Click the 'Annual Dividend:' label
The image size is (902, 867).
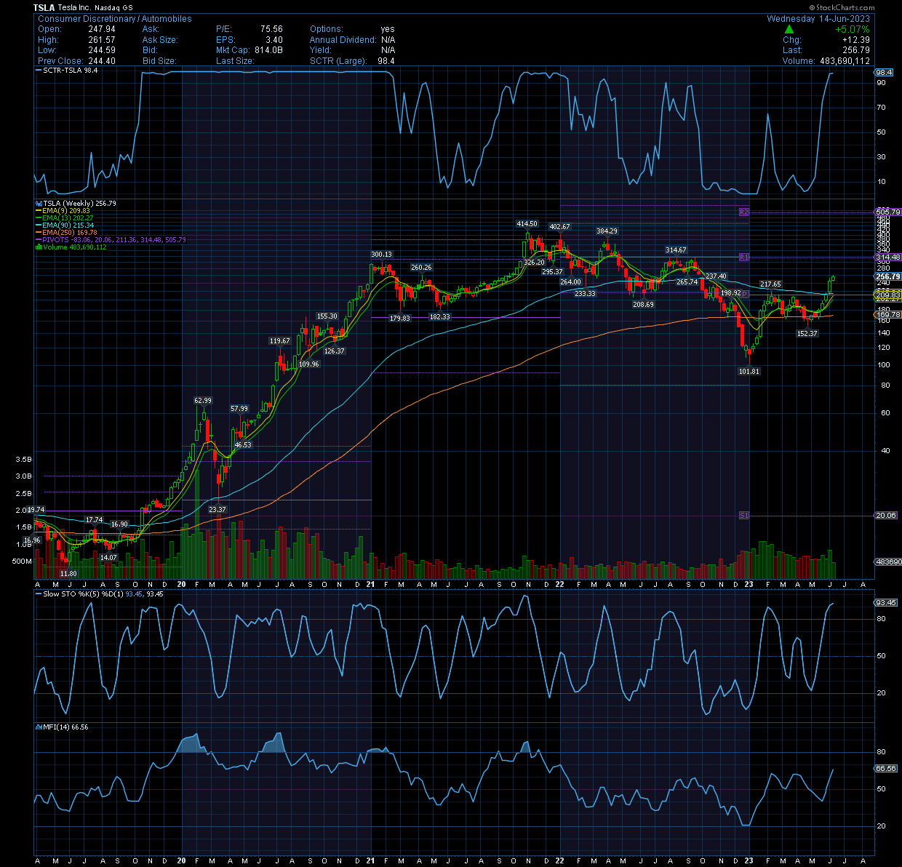(x=343, y=40)
